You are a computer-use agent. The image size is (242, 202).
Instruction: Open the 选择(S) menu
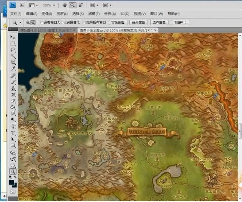tap(78, 14)
